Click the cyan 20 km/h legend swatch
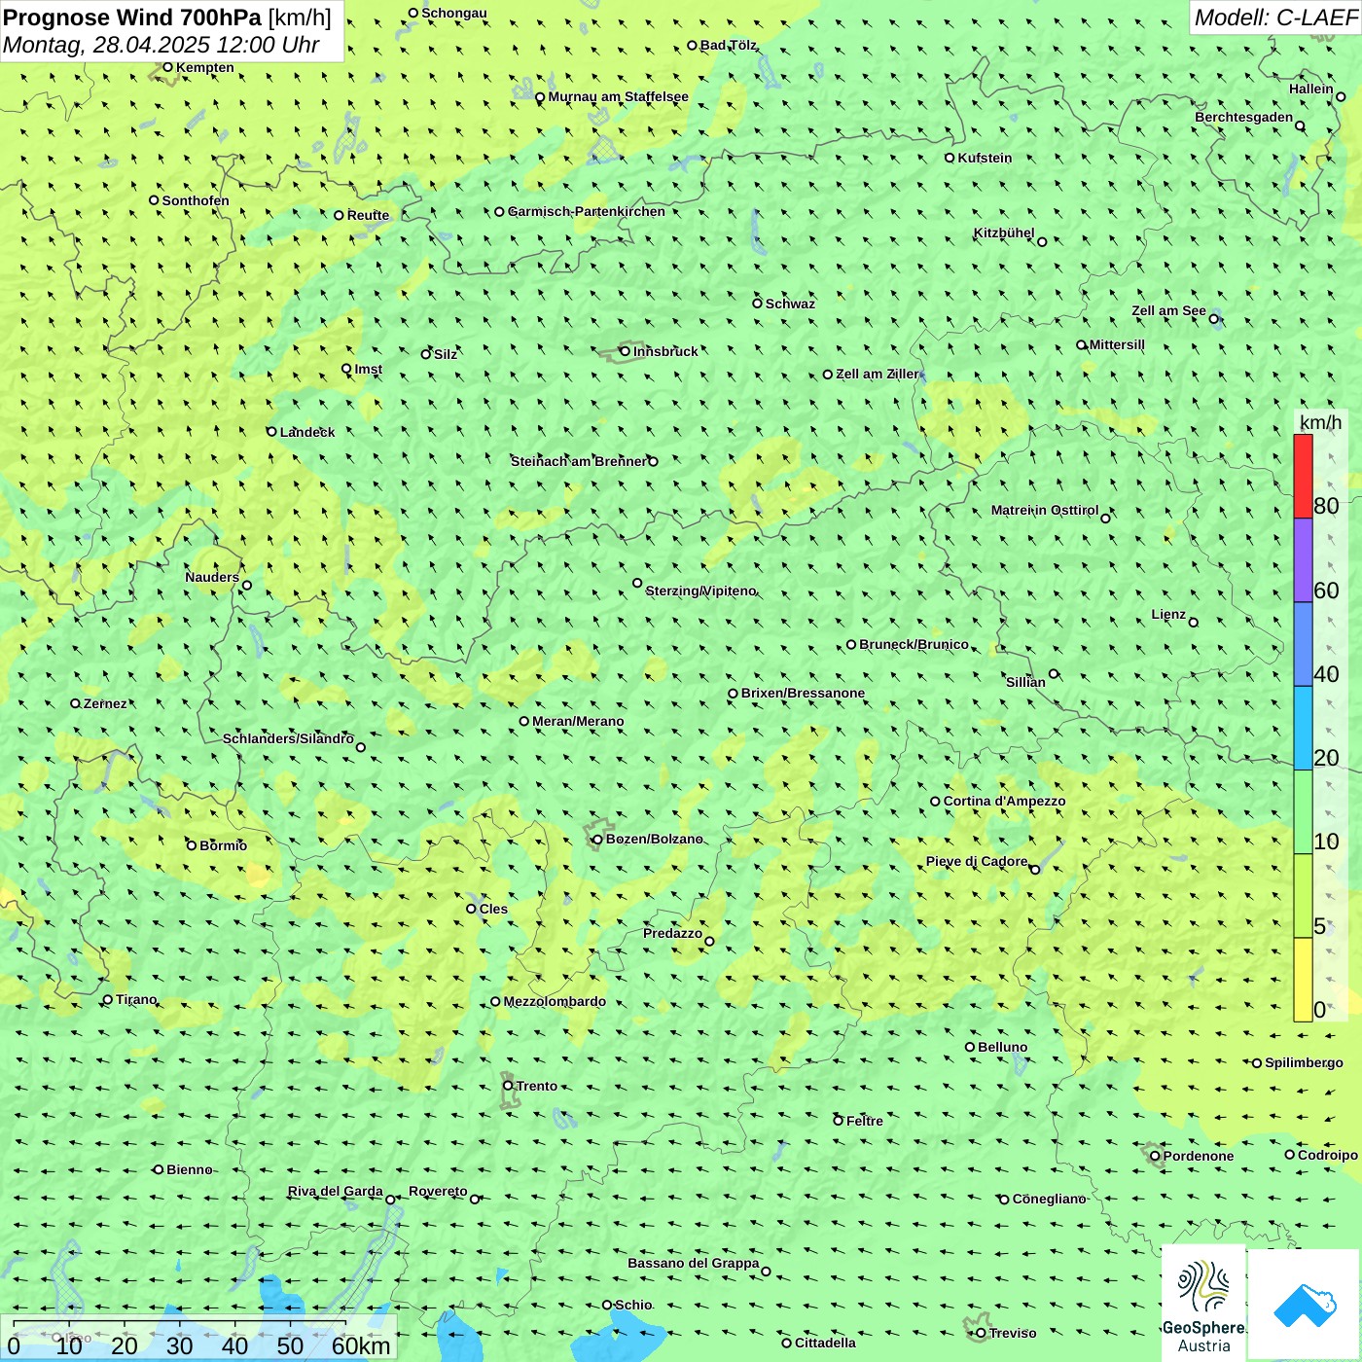Screen dimensions: 1362x1362 (x=1303, y=728)
